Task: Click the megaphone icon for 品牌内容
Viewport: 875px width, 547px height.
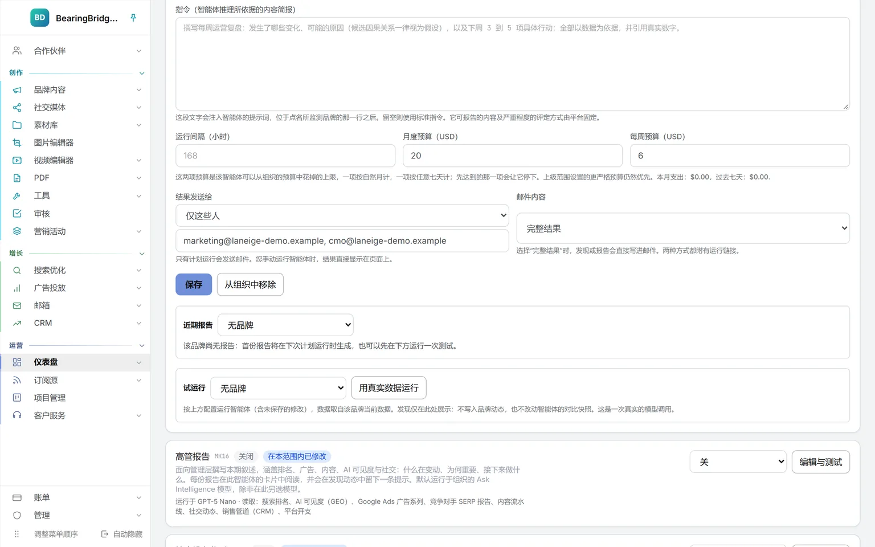Action: [x=17, y=90]
